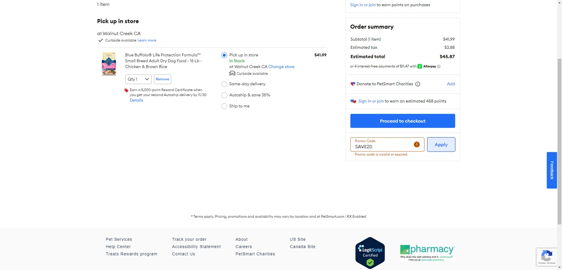Add a PetSmart Charities donation
562x270 pixels.
(x=451, y=84)
